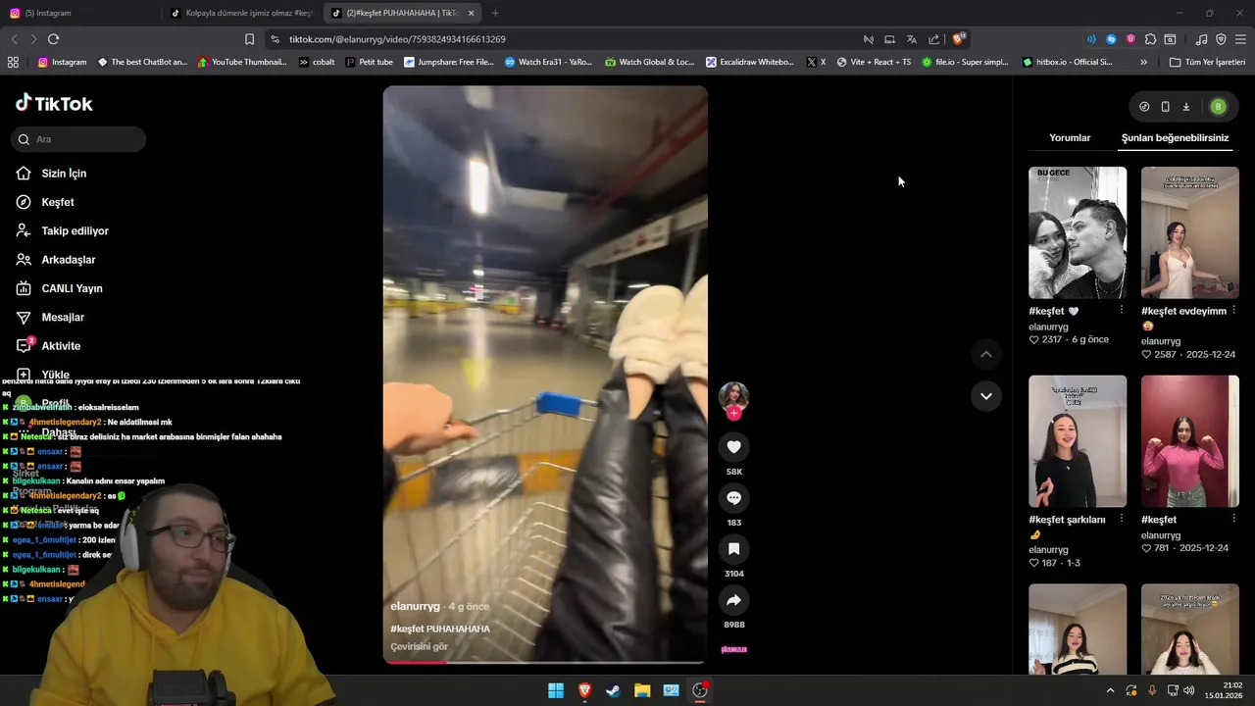Open the BU GECE couple video thumbnail
The height and width of the screenshot is (706, 1255).
click(1078, 232)
